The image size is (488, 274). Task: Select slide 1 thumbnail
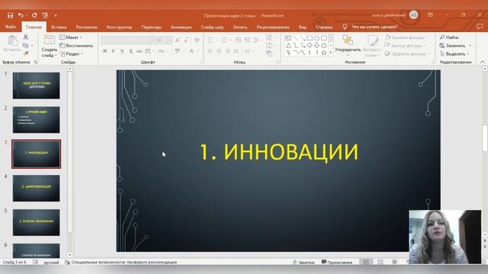36,85
